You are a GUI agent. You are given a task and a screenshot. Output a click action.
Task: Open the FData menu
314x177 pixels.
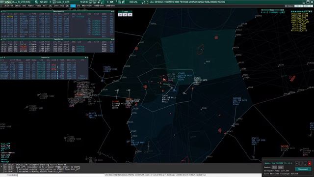point(30,6)
